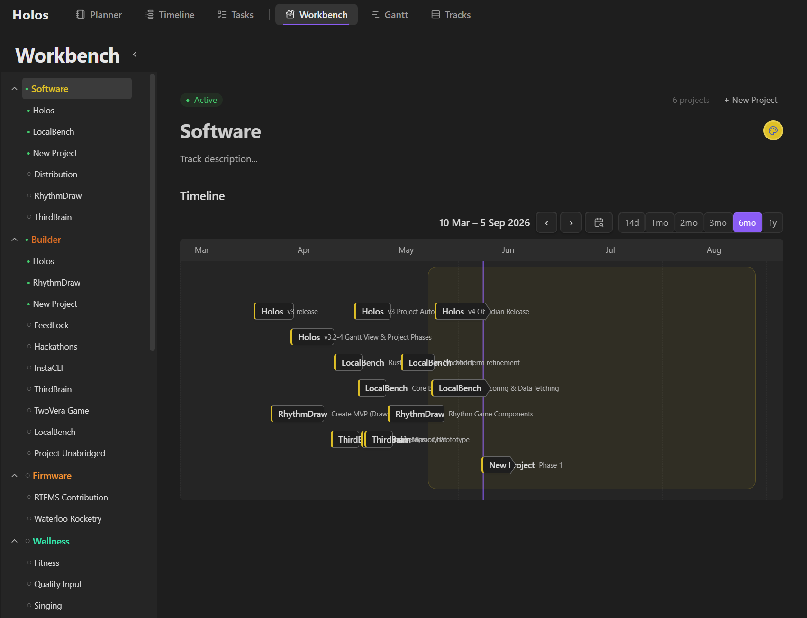
Task: Set timeline range to 1y
Action: pyautogui.click(x=772, y=222)
